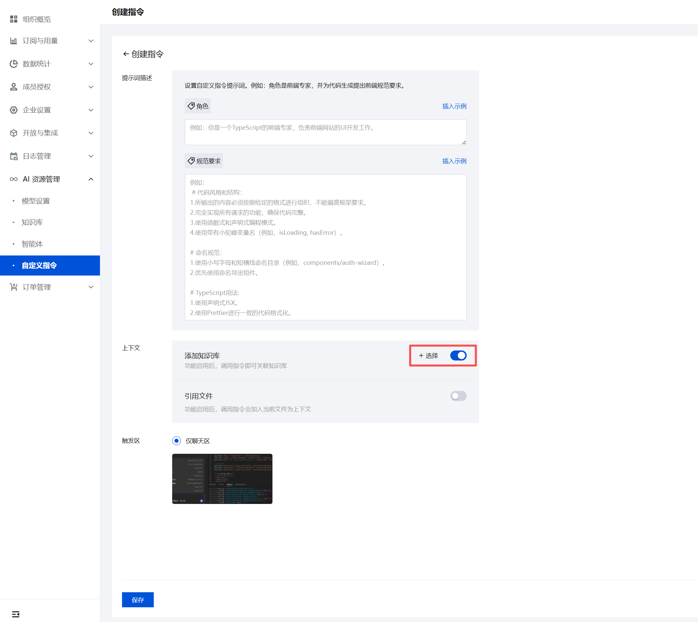Screen dimensions: 698x622
Task: Click the 订单管理 shopping cart icon
Action: pos(14,287)
